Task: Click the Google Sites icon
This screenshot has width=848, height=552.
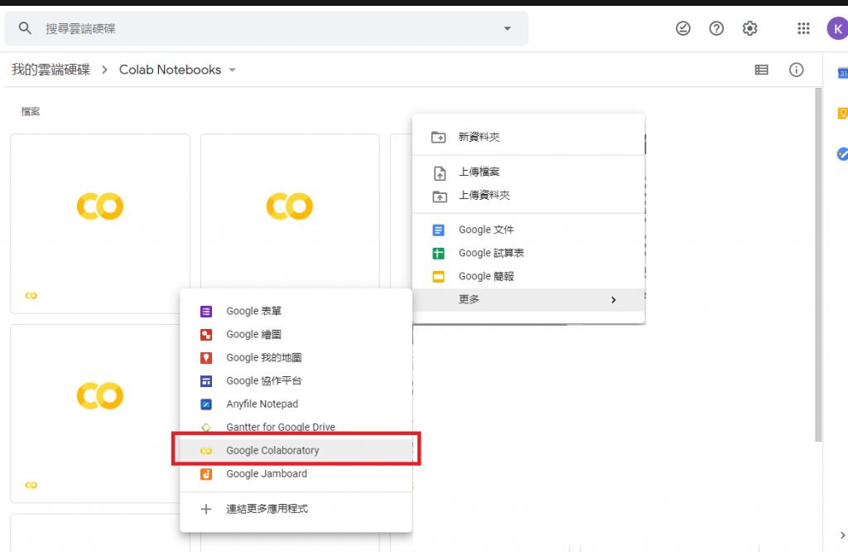Action: coord(206,381)
